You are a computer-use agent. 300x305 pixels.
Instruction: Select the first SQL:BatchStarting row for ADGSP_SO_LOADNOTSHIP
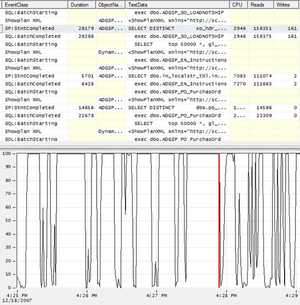pos(151,12)
